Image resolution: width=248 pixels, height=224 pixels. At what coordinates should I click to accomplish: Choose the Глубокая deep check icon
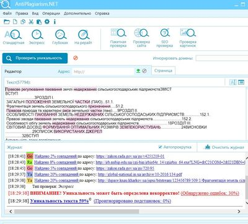click(x=60, y=37)
